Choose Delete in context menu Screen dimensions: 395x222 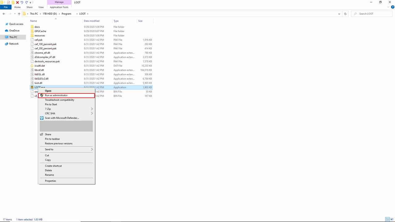pyautogui.click(x=48, y=170)
